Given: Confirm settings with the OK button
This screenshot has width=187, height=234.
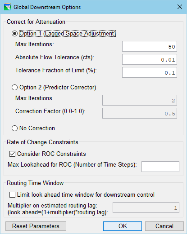Looking at the screenshot, I should 123,226.
